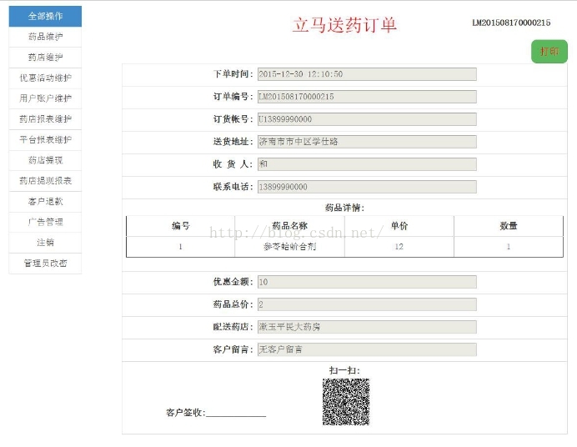Click the 数量 column header
Screen dimensions: 577x447
(x=509, y=226)
